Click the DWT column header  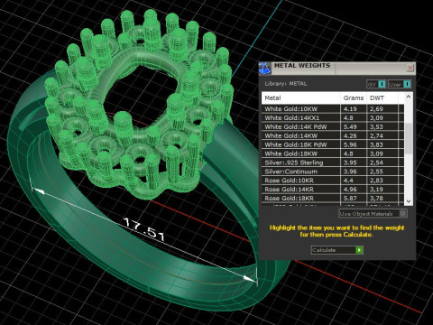(x=382, y=98)
